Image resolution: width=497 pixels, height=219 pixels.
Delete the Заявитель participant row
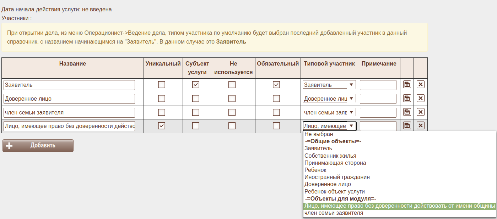click(420, 85)
